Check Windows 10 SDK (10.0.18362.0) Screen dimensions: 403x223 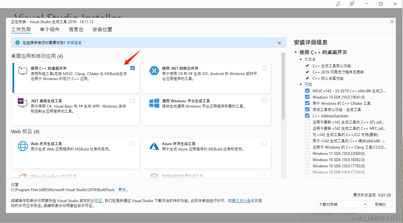(x=307, y=160)
